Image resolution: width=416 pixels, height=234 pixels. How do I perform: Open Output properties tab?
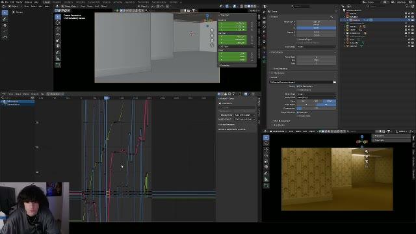265,22
